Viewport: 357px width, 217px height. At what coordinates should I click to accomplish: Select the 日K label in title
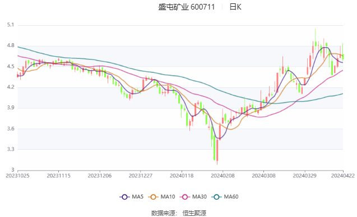click(x=235, y=7)
